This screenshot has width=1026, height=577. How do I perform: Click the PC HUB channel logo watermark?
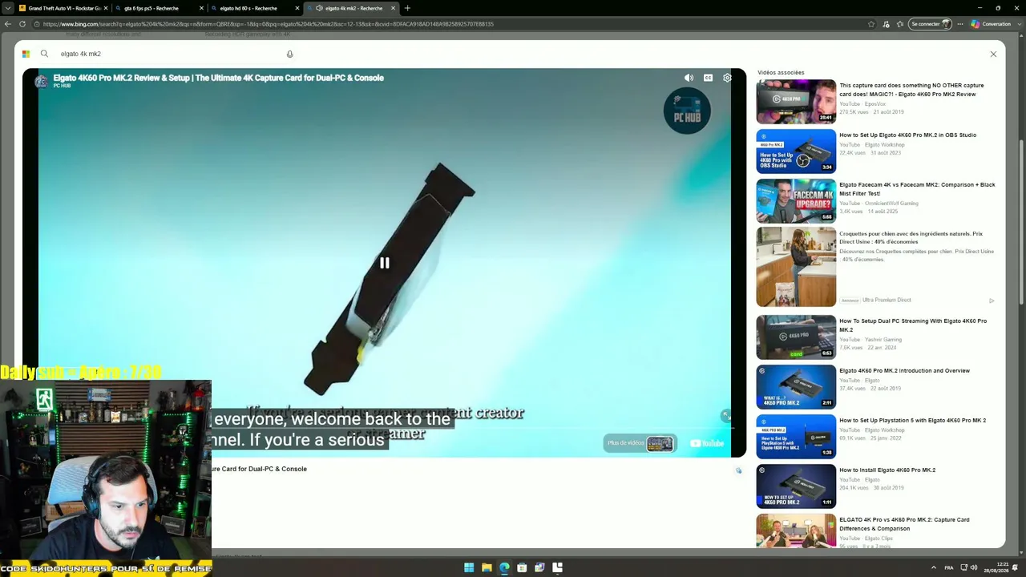click(687, 111)
